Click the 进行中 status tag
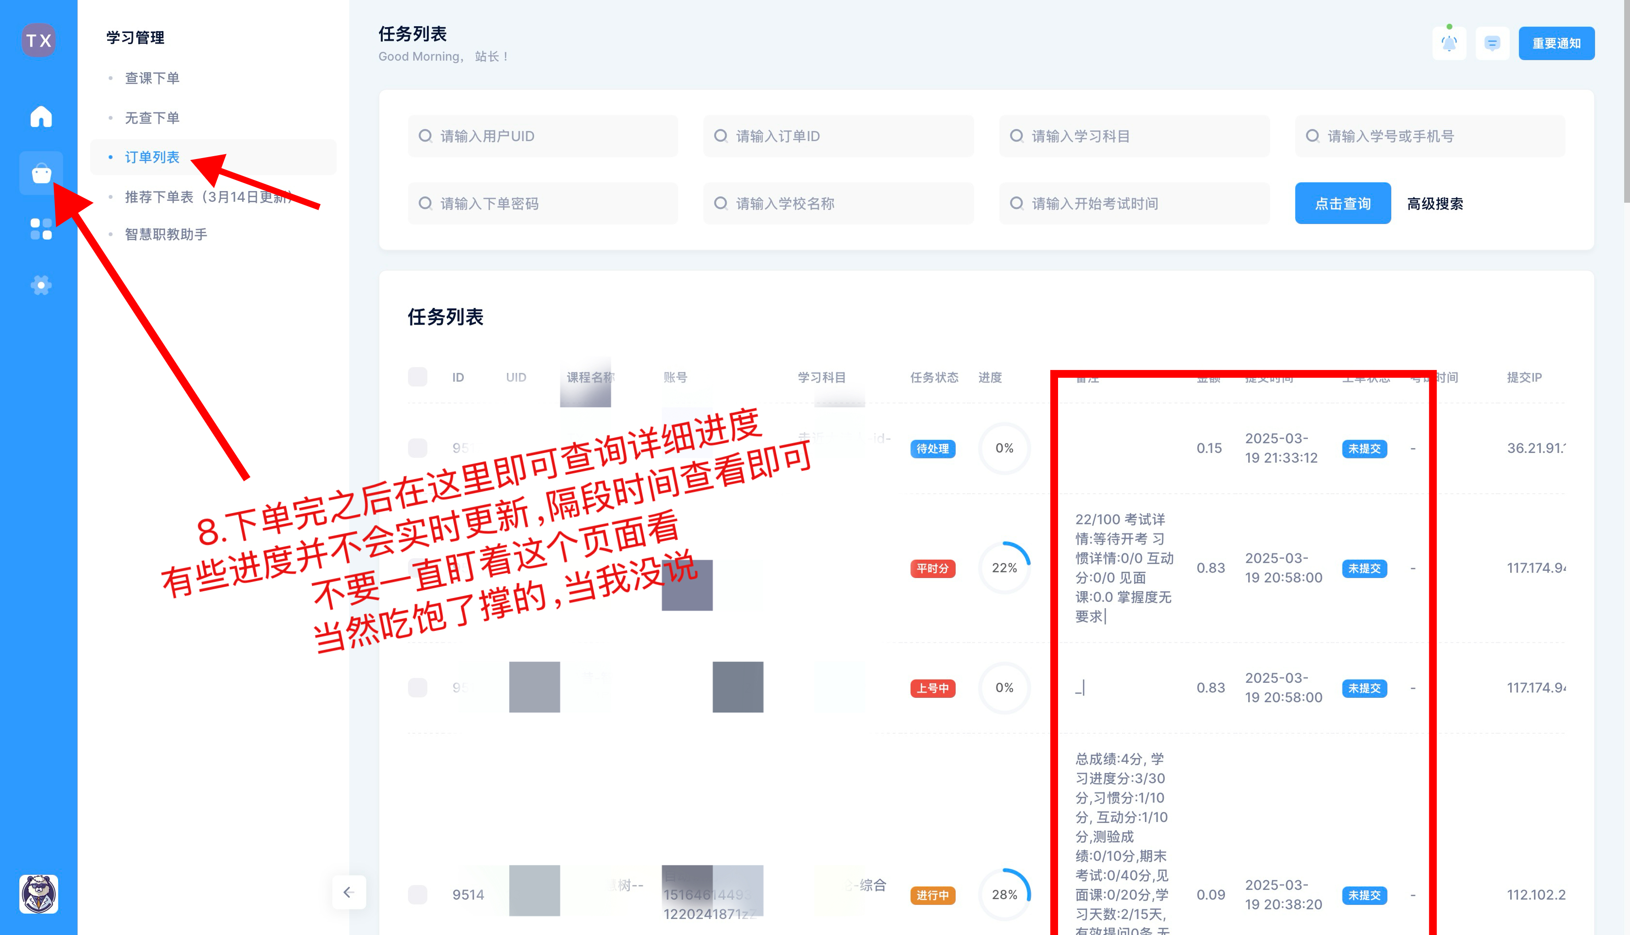 (x=932, y=895)
